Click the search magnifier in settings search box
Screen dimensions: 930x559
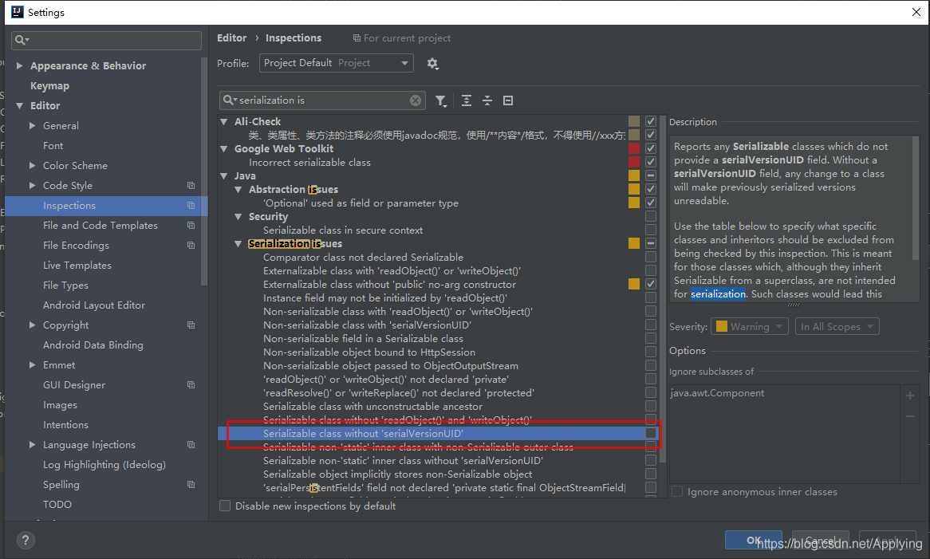(x=22, y=40)
